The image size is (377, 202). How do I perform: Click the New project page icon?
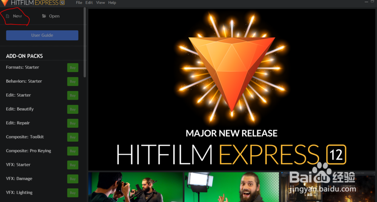pyautogui.click(x=8, y=16)
